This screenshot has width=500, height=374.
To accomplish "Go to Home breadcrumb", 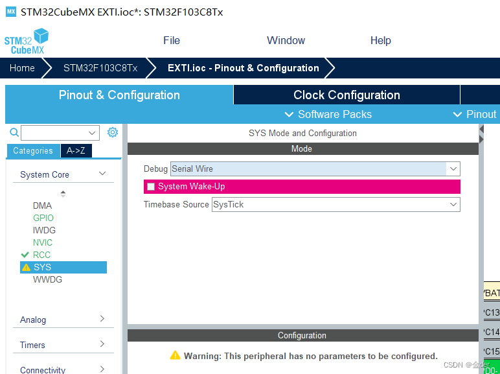I will click(22, 68).
